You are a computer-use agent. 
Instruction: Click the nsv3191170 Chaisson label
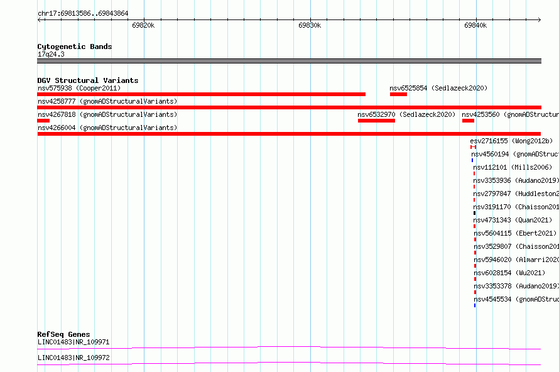point(516,207)
